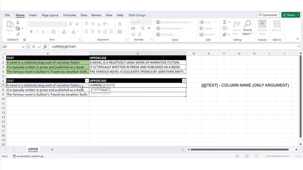
Task: Click the Delete cells button
Action: click(208, 28)
